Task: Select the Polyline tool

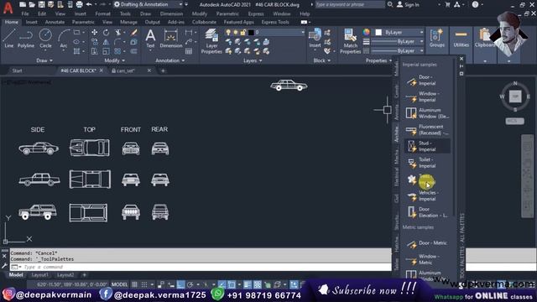Action: pos(26,38)
